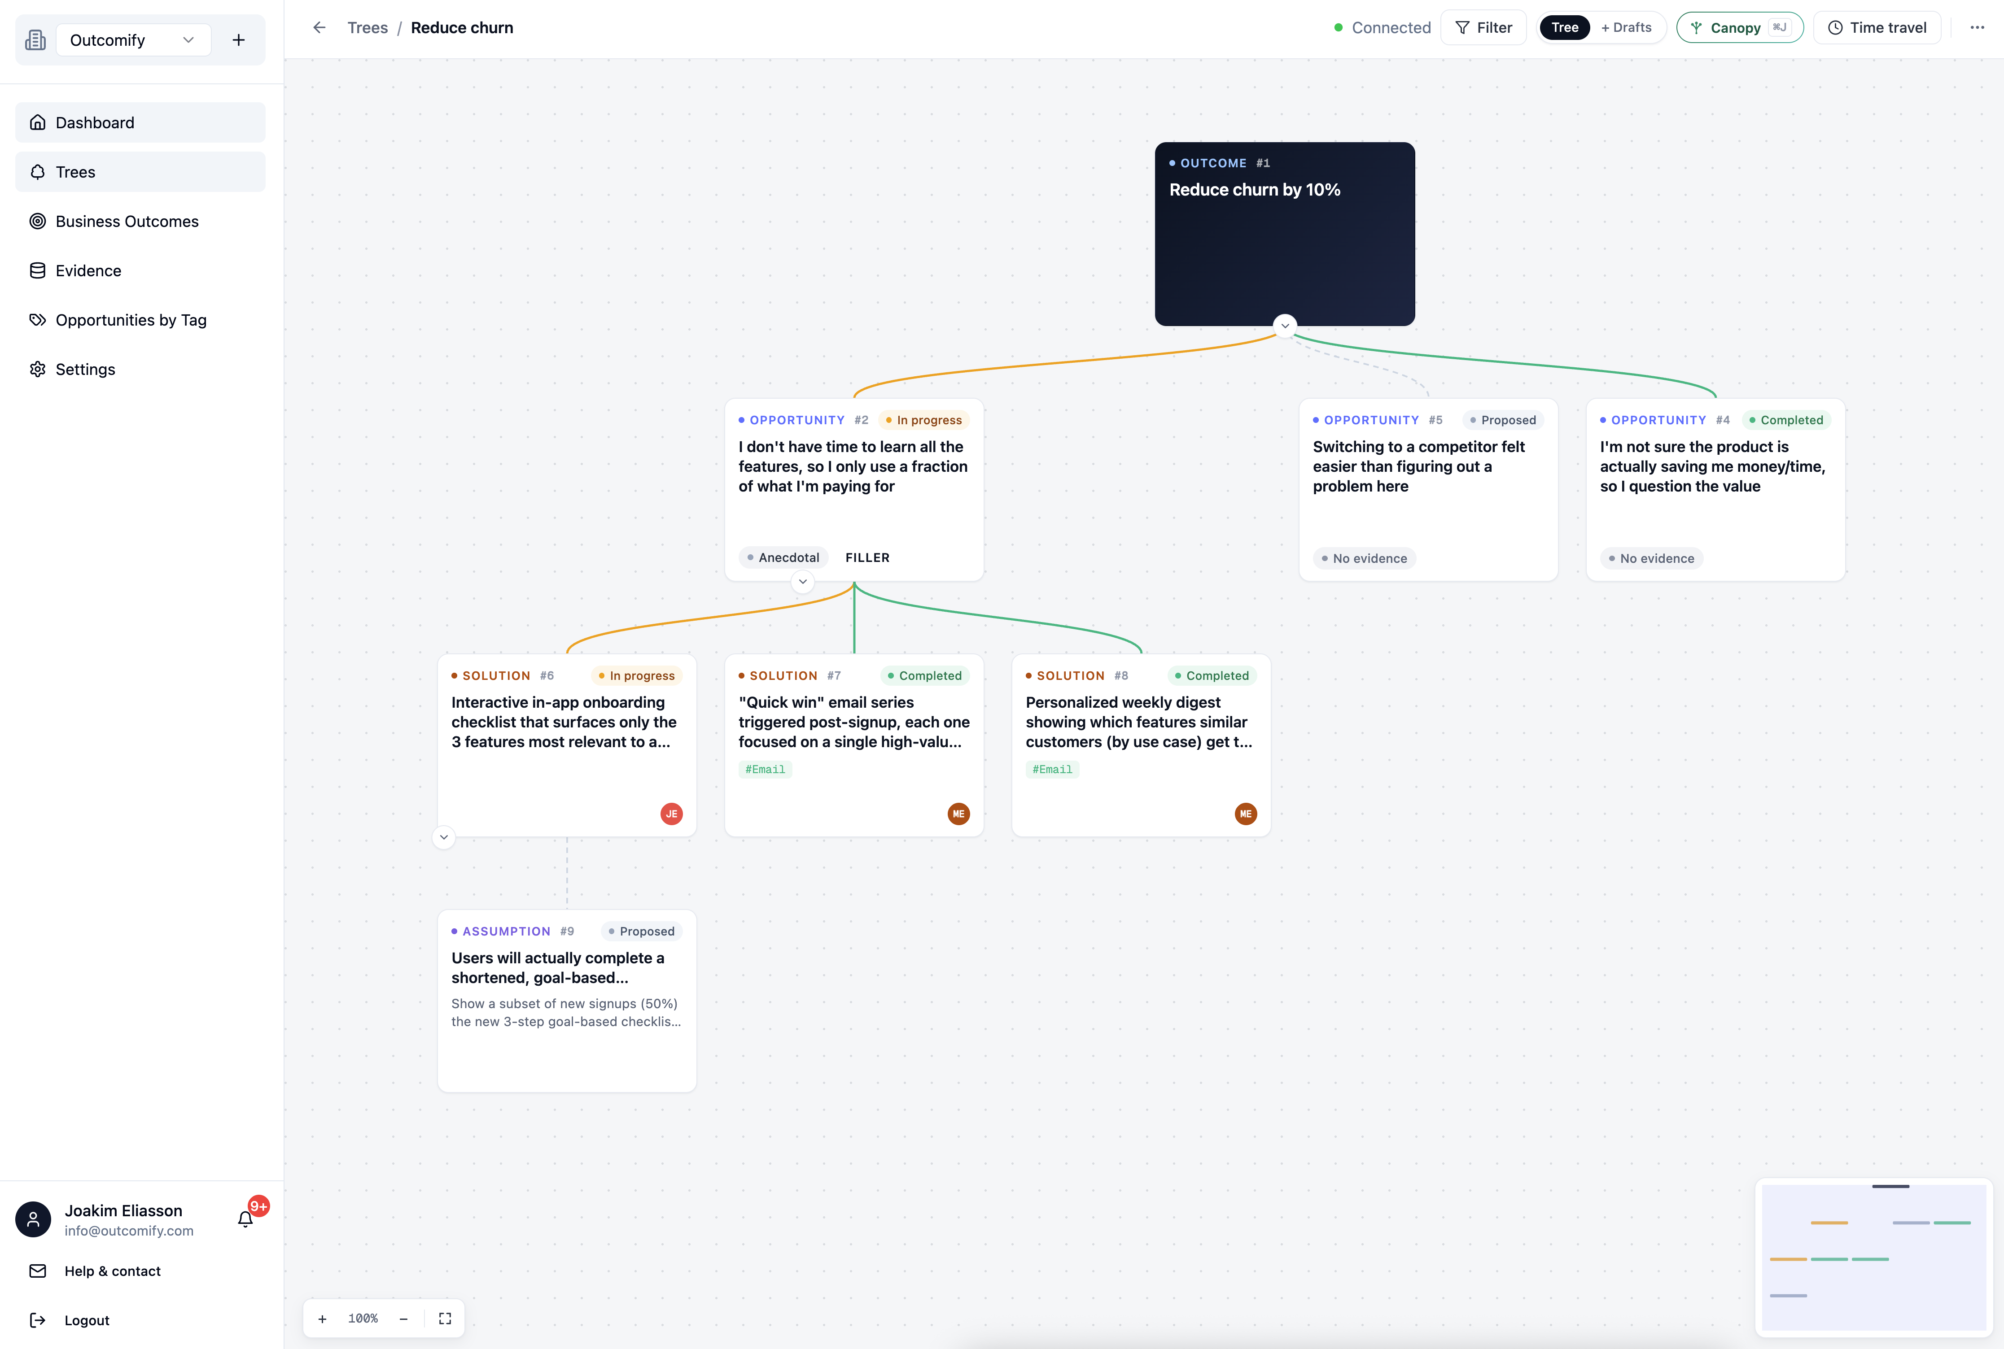Zoom in with the plus icon

(322, 1318)
